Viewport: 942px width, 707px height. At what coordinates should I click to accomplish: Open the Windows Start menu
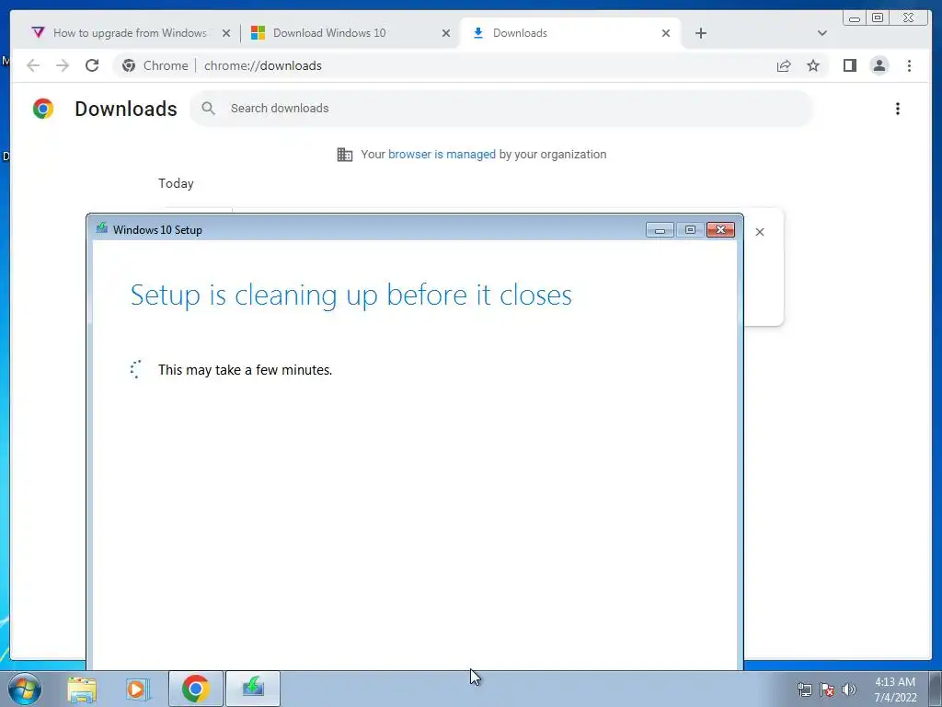pyautogui.click(x=25, y=689)
